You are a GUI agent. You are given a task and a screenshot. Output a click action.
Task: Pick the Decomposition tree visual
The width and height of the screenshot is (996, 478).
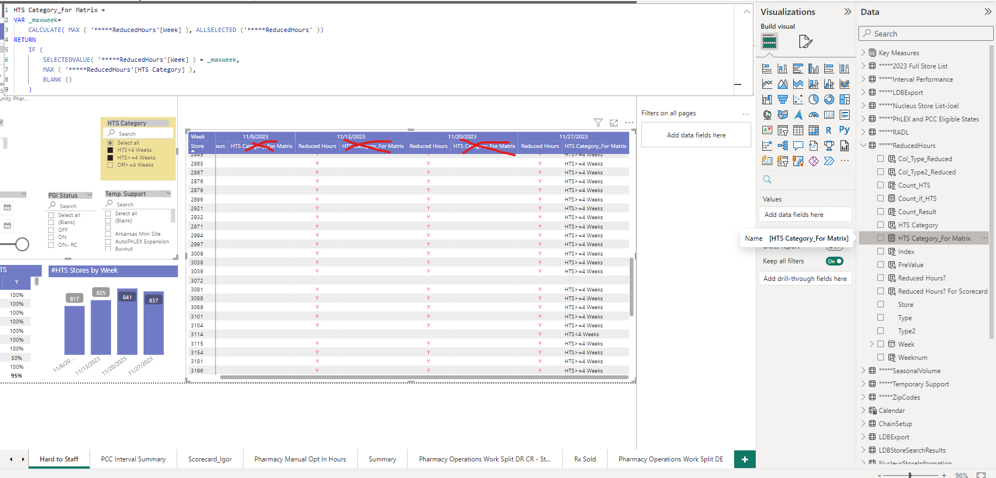pyautogui.click(x=783, y=146)
